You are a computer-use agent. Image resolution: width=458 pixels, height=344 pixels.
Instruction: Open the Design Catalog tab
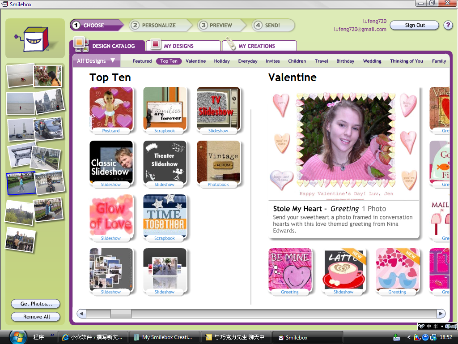click(107, 46)
